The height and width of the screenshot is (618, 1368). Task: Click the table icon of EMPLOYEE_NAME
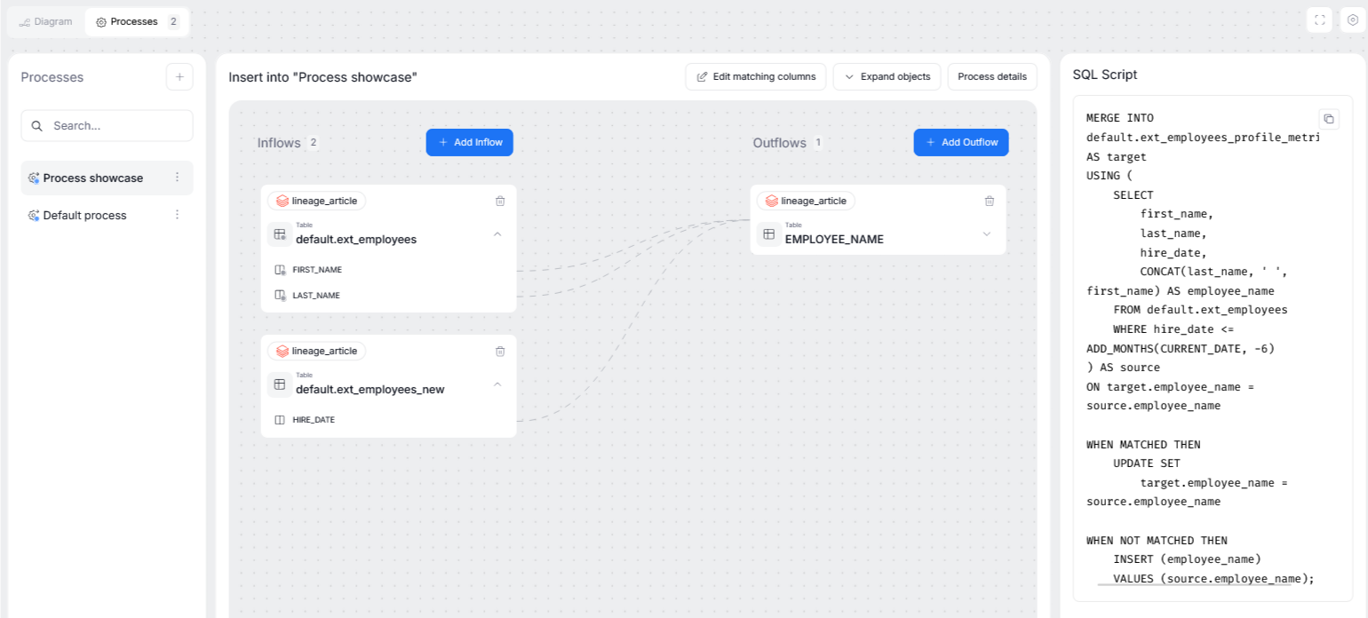tap(768, 234)
